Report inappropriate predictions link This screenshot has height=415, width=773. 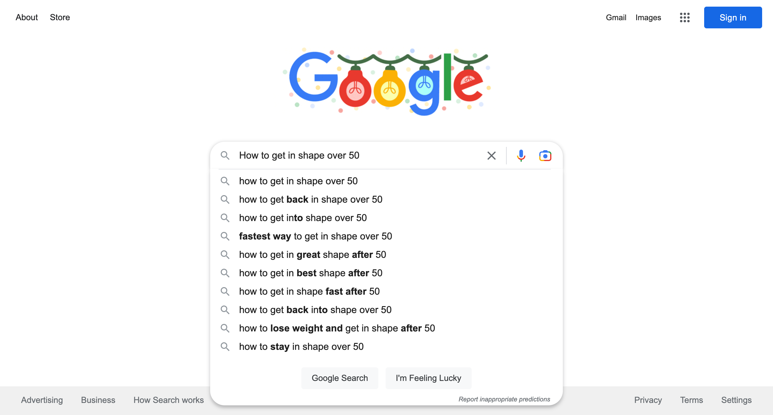pos(504,399)
